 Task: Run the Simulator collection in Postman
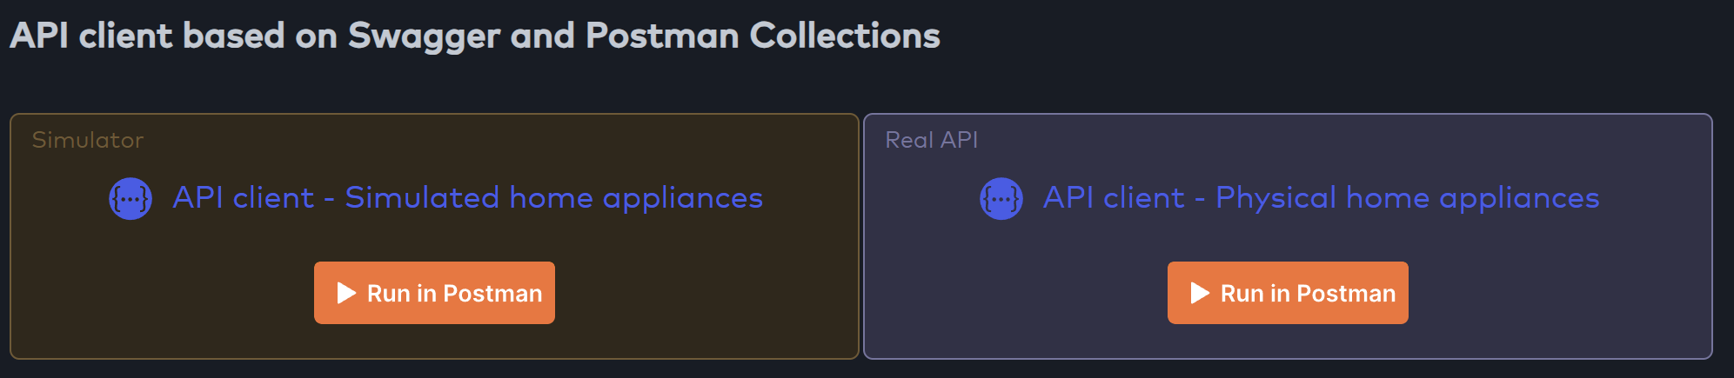point(434,293)
